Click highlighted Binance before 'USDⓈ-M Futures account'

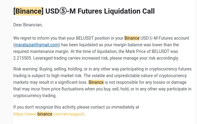pyautogui.click(x=132, y=38)
